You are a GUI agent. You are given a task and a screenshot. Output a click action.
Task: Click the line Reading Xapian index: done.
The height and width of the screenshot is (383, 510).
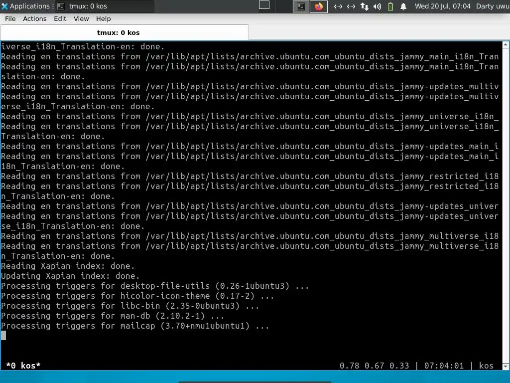[x=68, y=266]
